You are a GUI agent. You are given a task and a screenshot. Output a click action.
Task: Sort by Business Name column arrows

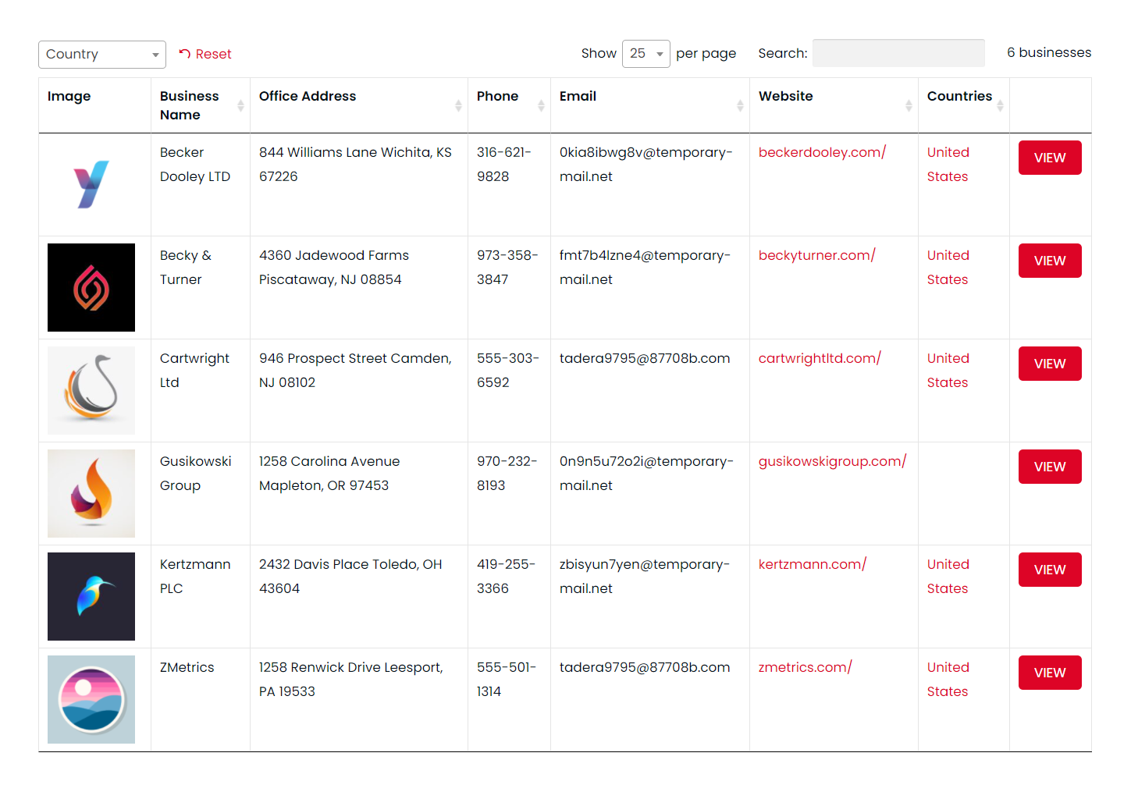(240, 105)
